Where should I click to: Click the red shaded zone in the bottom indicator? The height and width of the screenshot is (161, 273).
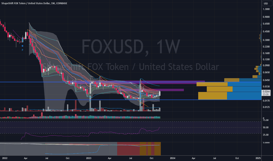[128, 149]
